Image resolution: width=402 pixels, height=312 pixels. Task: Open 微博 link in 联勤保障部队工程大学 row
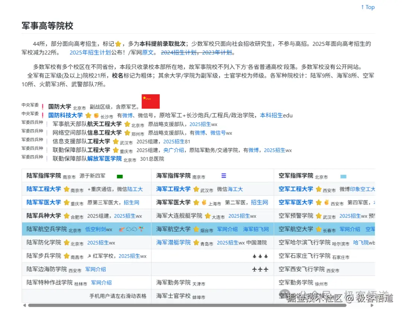coord(253,150)
